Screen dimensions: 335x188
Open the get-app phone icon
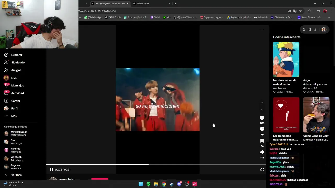(x=310, y=30)
